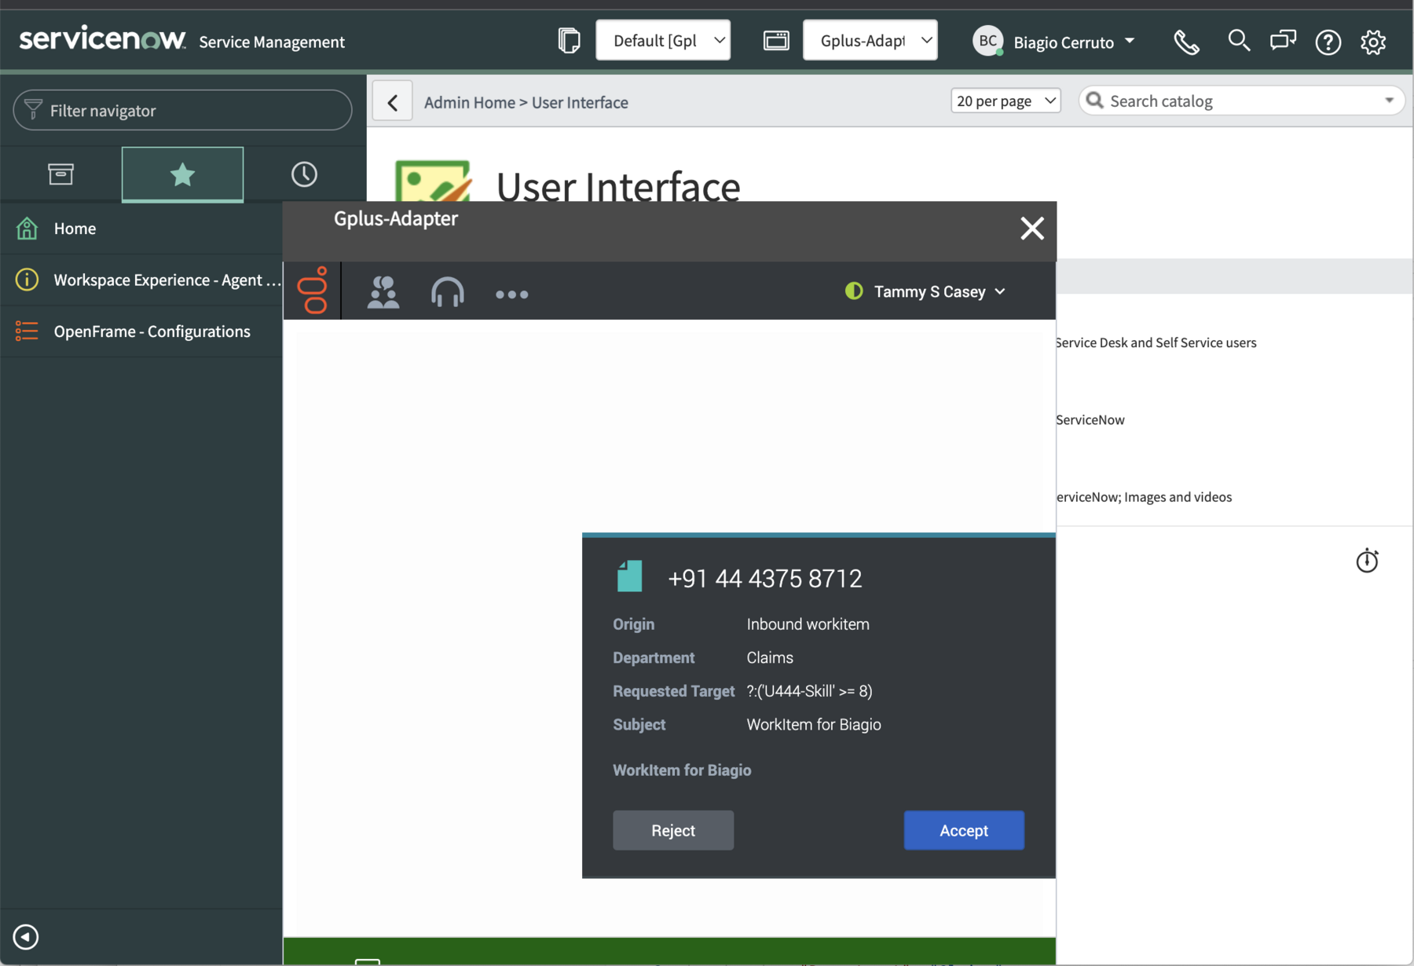The width and height of the screenshot is (1414, 966).
Task: Change the 20 per page dropdown
Action: (x=1006, y=101)
